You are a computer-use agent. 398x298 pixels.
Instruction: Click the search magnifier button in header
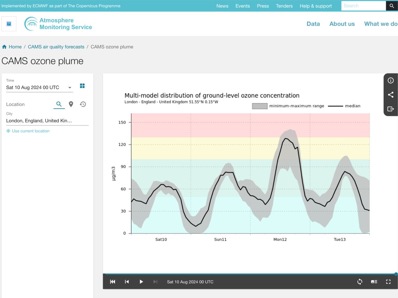pyautogui.click(x=392, y=6)
